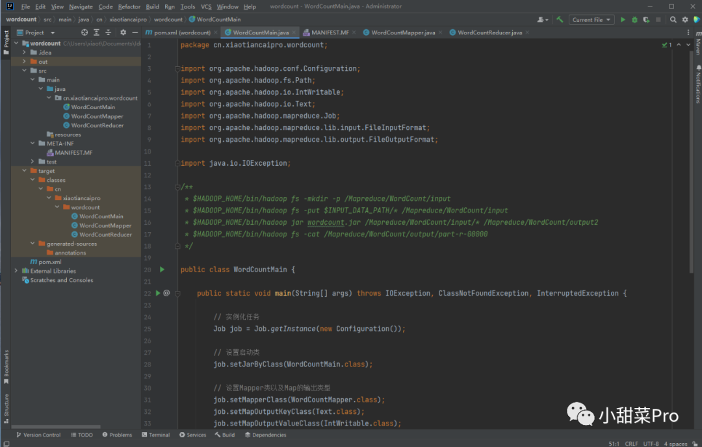Click Run with Coverage icon
This screenshot has height=447, width=702.
tap(646, 19)
